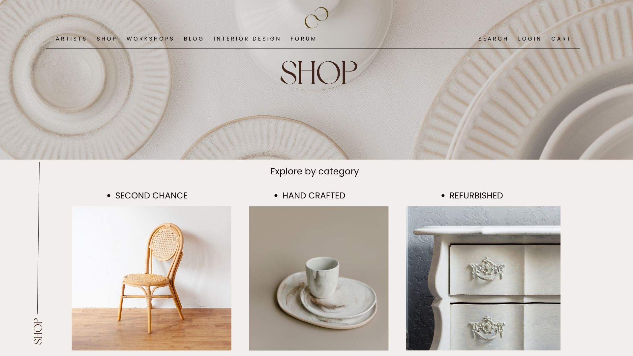This screenshot has height=356, width=633.
Task: Click the bullet beside Second Chance
Action: coord(109,196)
